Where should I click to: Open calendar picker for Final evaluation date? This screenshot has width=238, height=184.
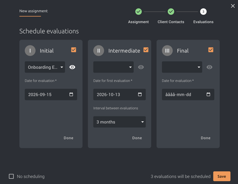(x=209, y=94)
